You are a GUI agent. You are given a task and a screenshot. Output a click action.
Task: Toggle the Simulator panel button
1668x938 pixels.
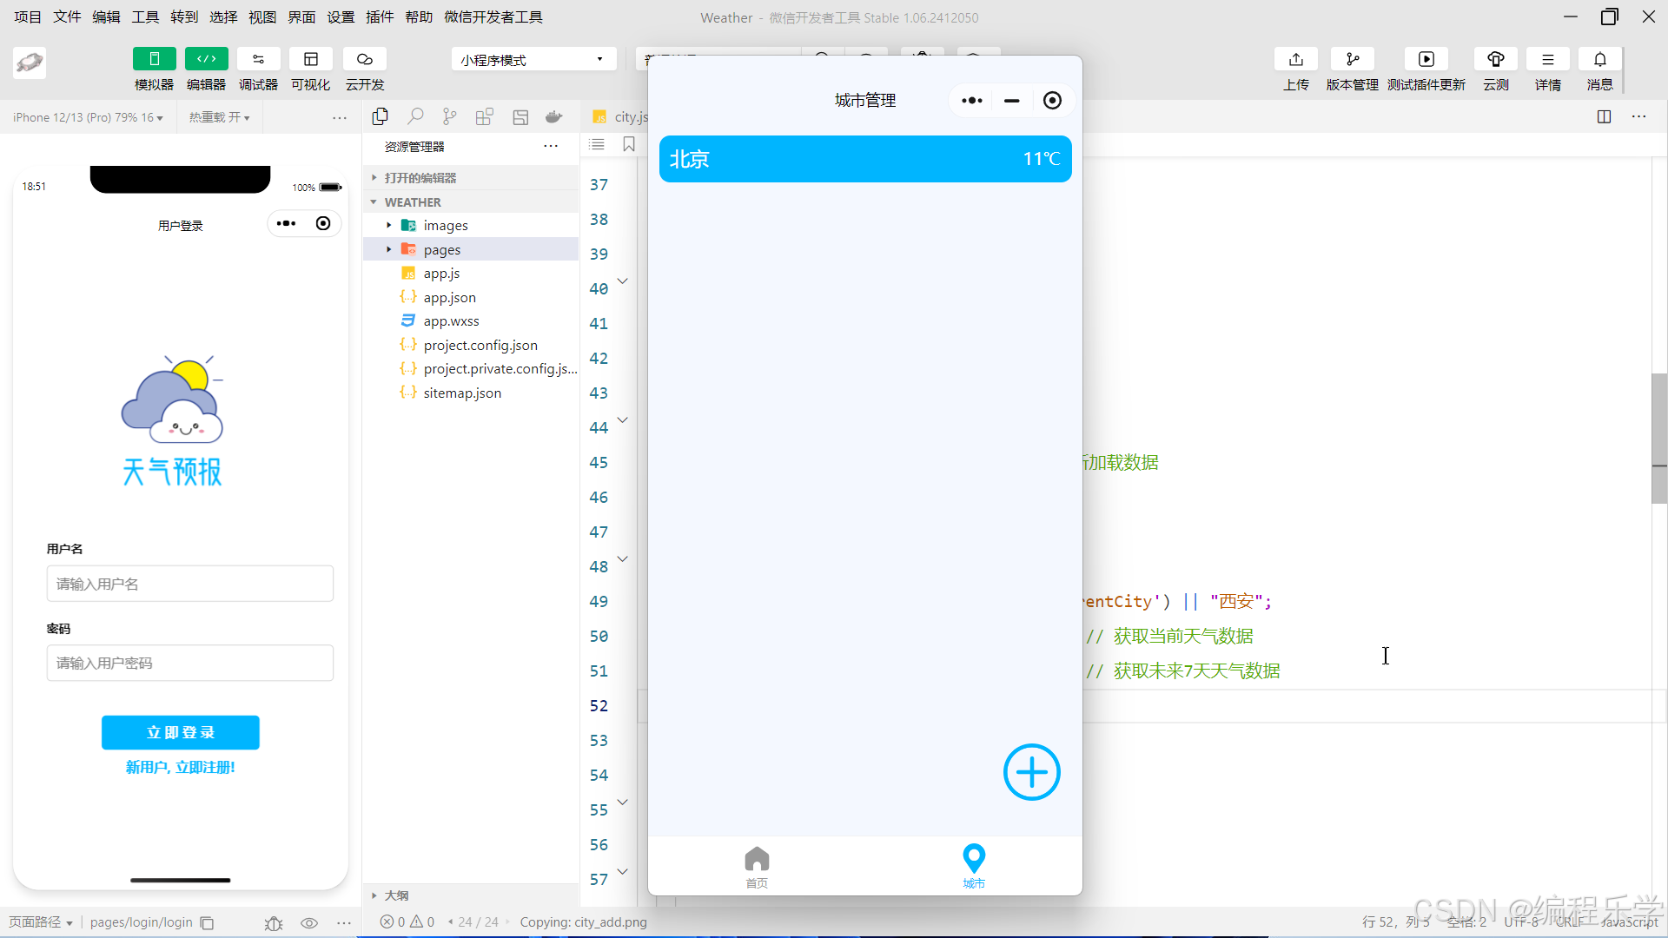pos(154,59)
